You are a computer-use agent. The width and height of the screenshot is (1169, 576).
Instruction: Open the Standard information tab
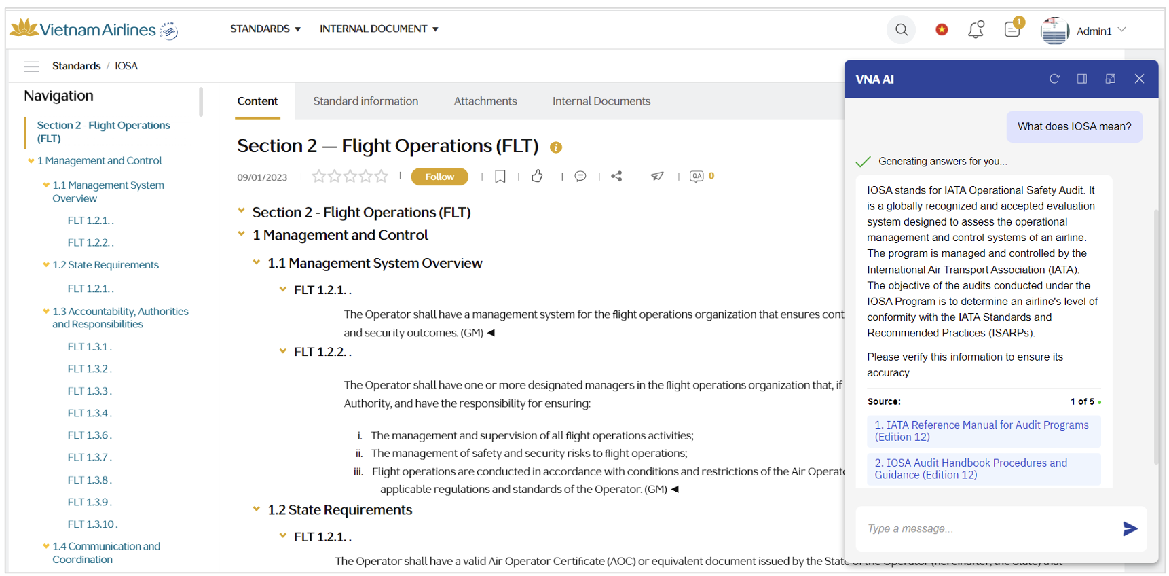[x=365, y=101]
